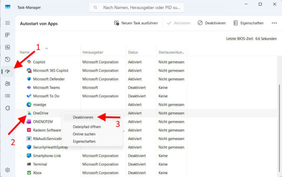
Task: Choose Deaktivieren in the context menu
Action: coord(83,117)
